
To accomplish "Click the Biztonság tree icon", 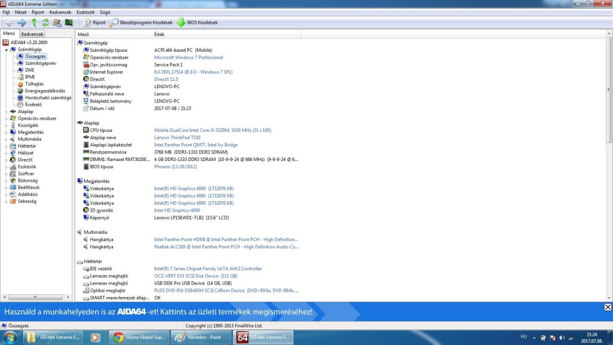I will click(13, 181).
